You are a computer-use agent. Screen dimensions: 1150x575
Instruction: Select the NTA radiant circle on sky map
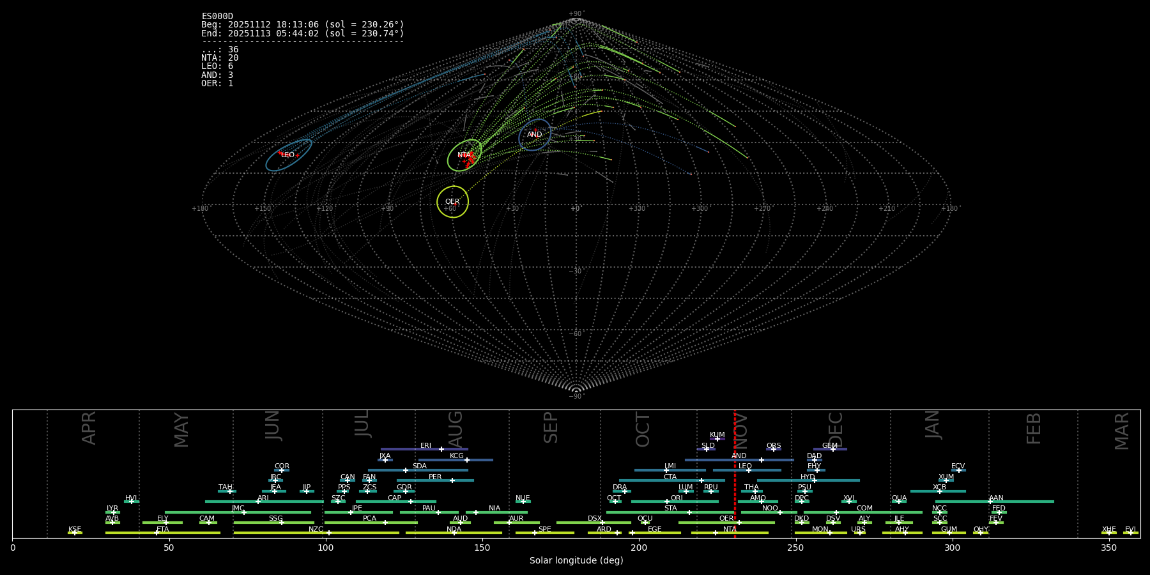click(464, 155)
